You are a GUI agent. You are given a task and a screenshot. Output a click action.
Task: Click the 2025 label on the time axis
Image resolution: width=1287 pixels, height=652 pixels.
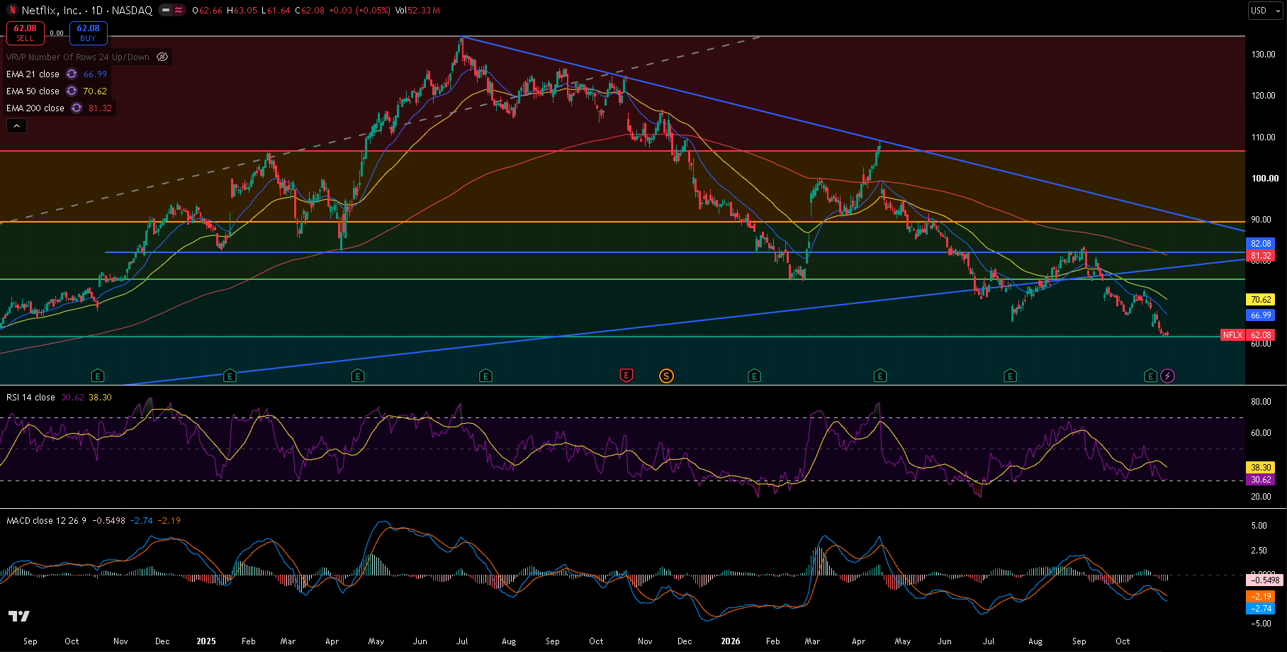(206, 641)
